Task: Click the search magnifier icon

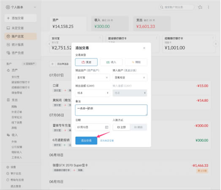Action: click(x=161, y=7)
